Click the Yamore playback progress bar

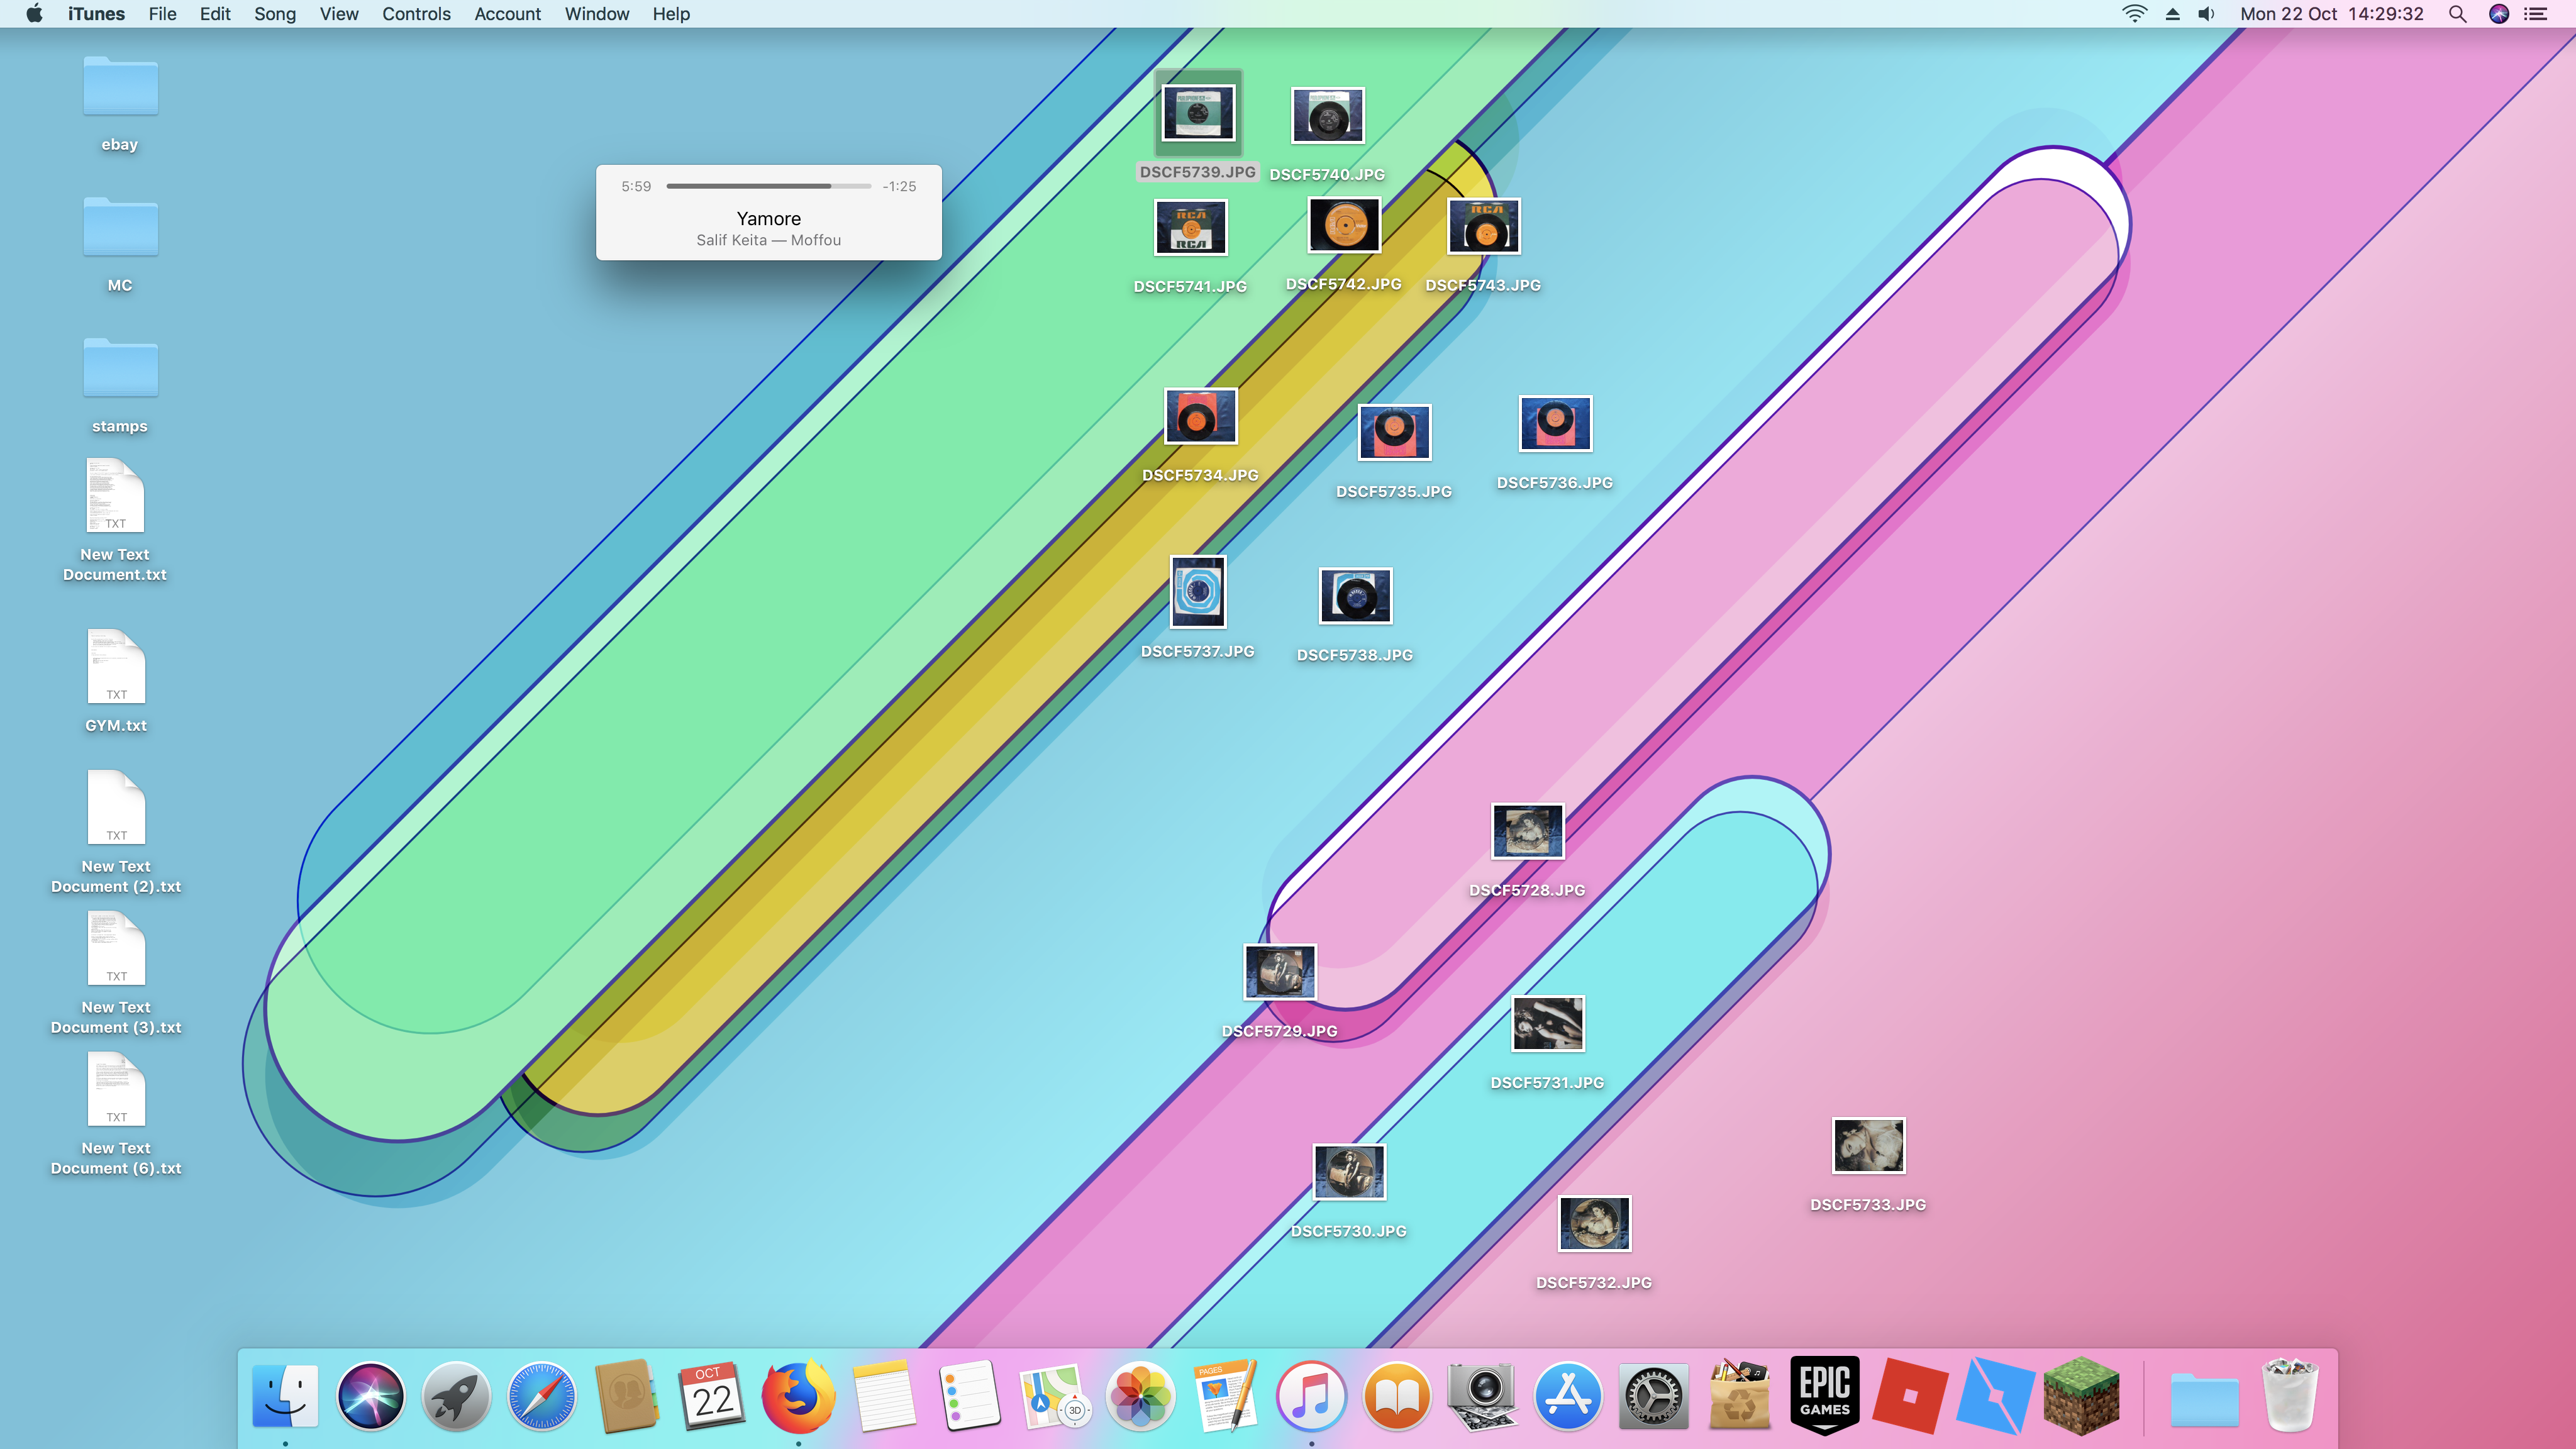[x=768, y=186]
